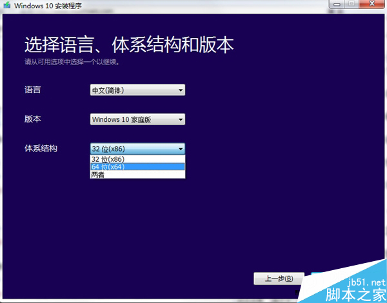
Task: Open the 版本 Windows 10 家庭版 dropdown
Action: pos(137,119)
